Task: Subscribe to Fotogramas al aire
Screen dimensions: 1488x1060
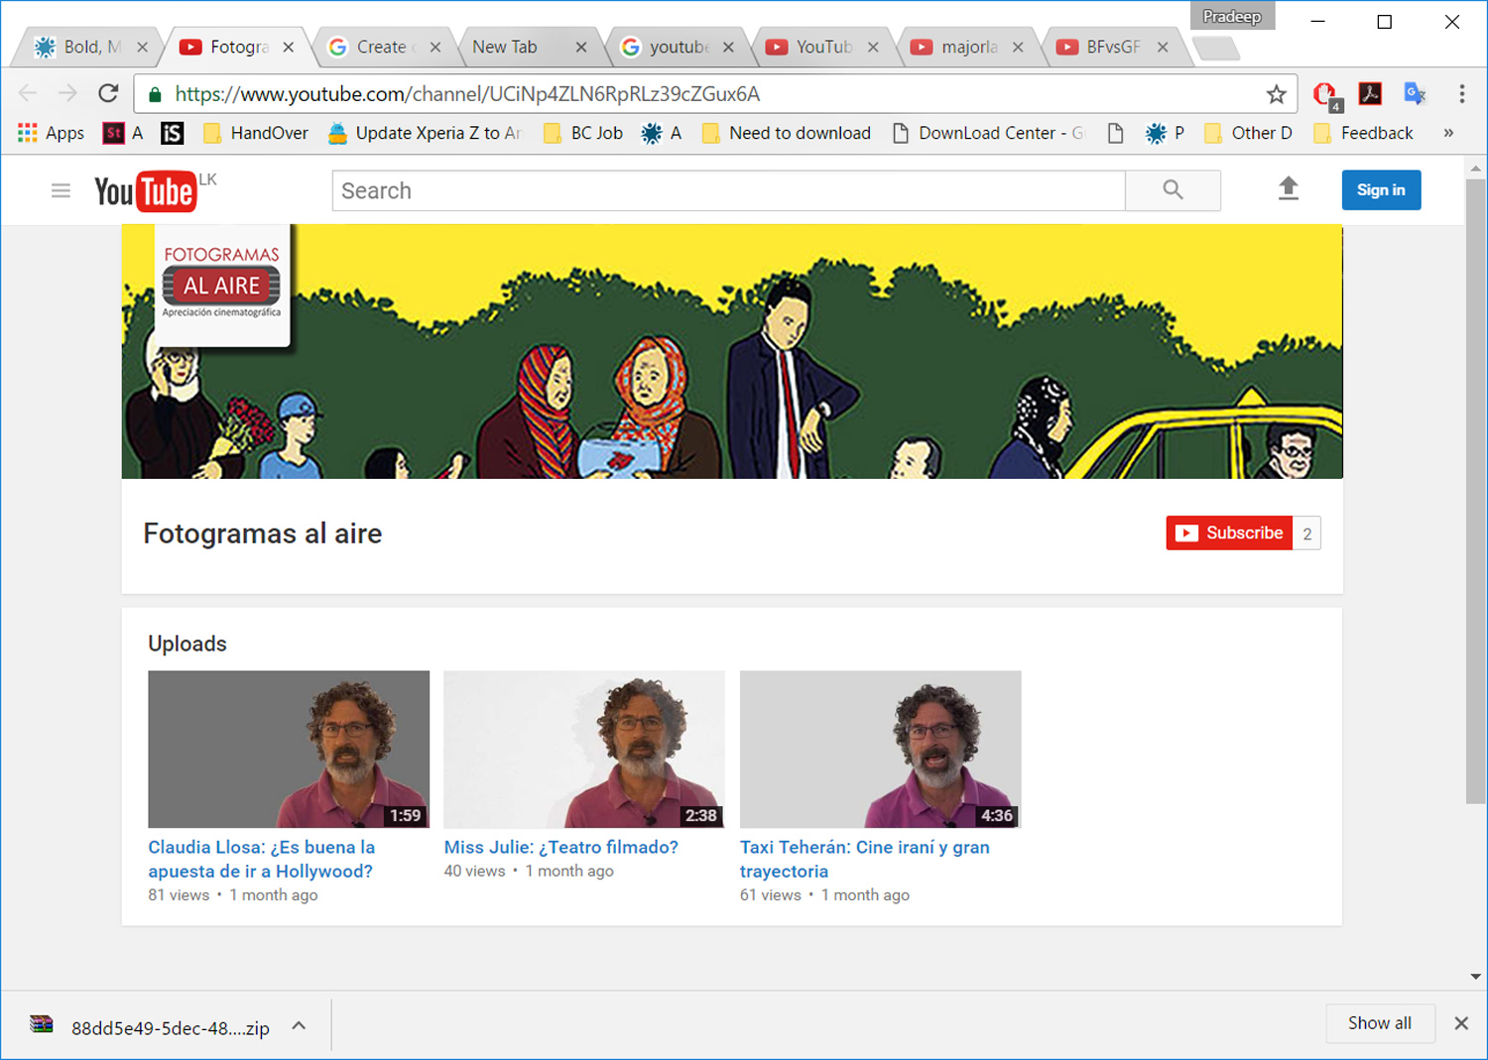Action: click(x=1229, y=532)
